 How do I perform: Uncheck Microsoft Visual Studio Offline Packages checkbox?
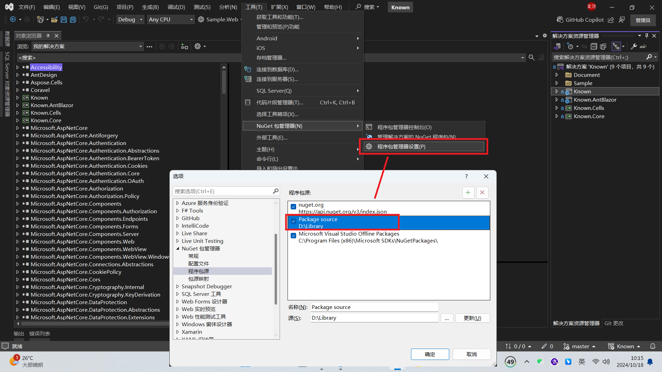[293, 236]
